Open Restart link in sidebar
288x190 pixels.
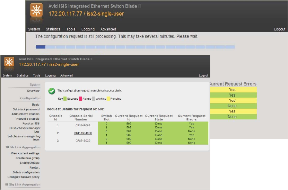[x=35, y=168]
